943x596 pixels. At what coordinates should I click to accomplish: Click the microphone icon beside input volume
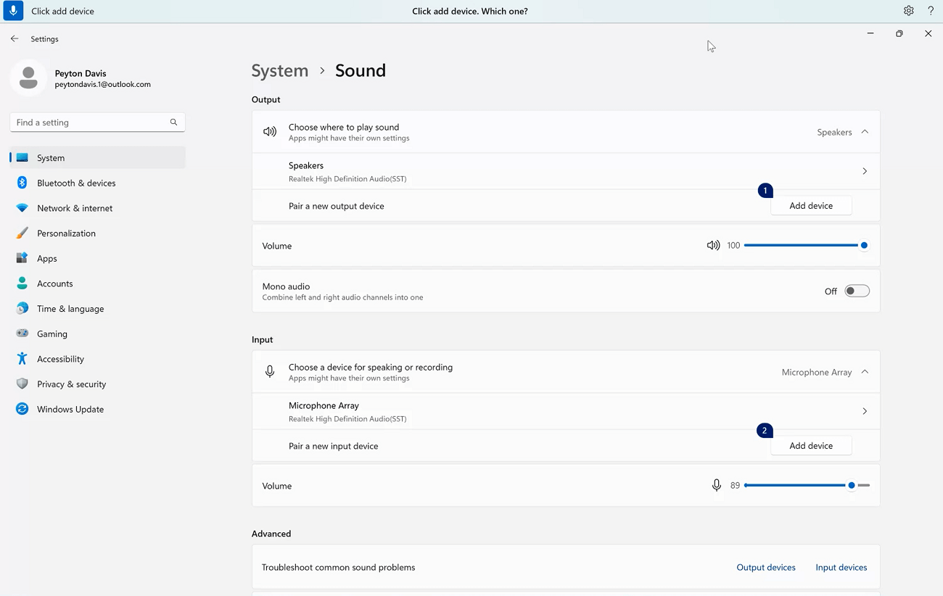pos(717,485)
